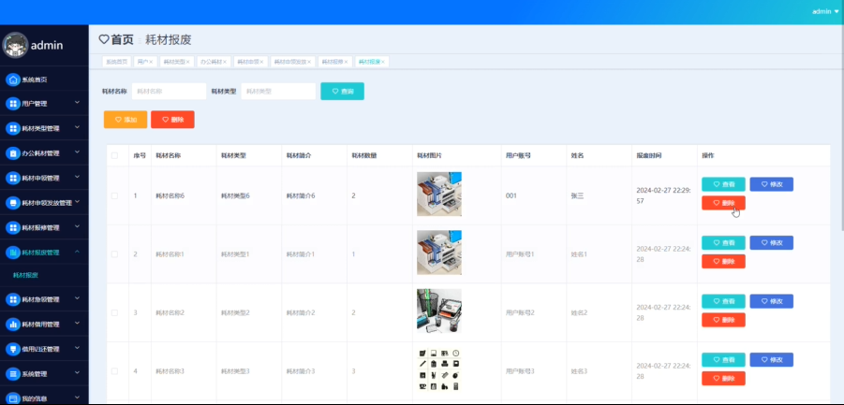This screenshot has width=844, height=405.
Task: Click the home icon beside 系统首页
Action: [13, 80]
